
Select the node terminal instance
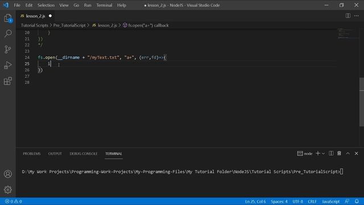coord(305,153)
